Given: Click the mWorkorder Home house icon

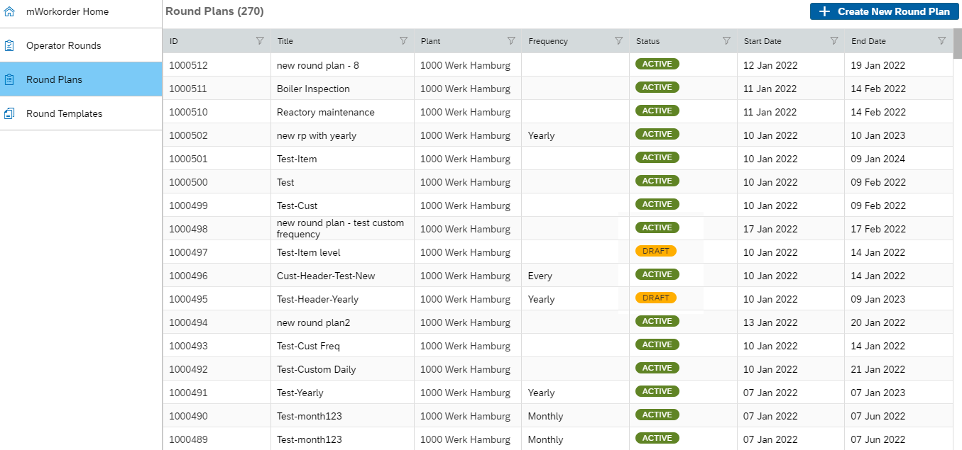Looking at the screenshot, I should click(x=9, y=11).
